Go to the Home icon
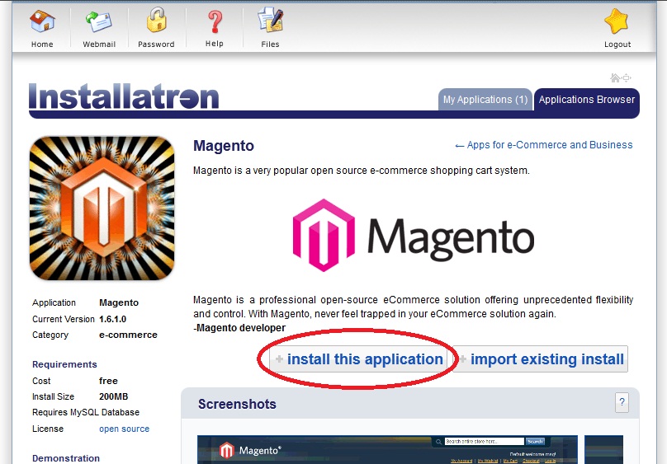 [x=42, y=21]
